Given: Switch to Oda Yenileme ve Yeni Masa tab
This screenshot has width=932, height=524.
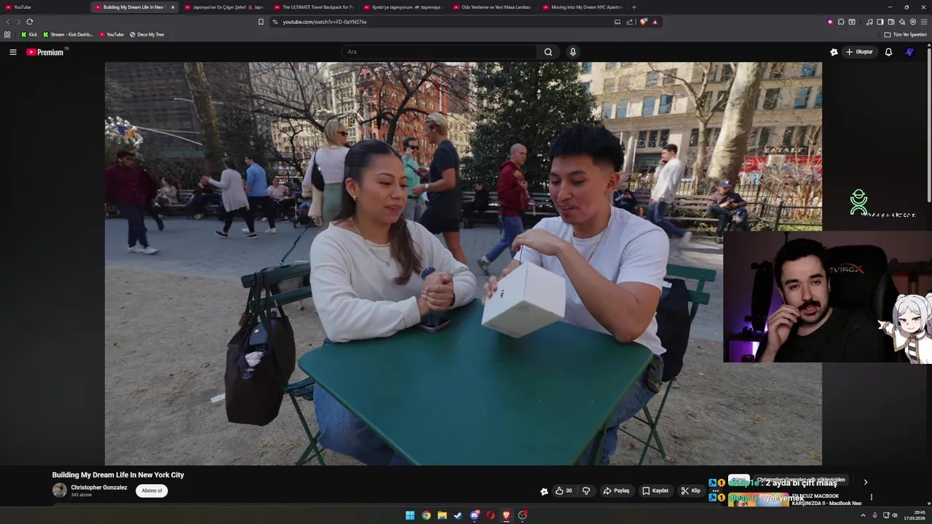Looking at the screenshot, I should [493, 7].
